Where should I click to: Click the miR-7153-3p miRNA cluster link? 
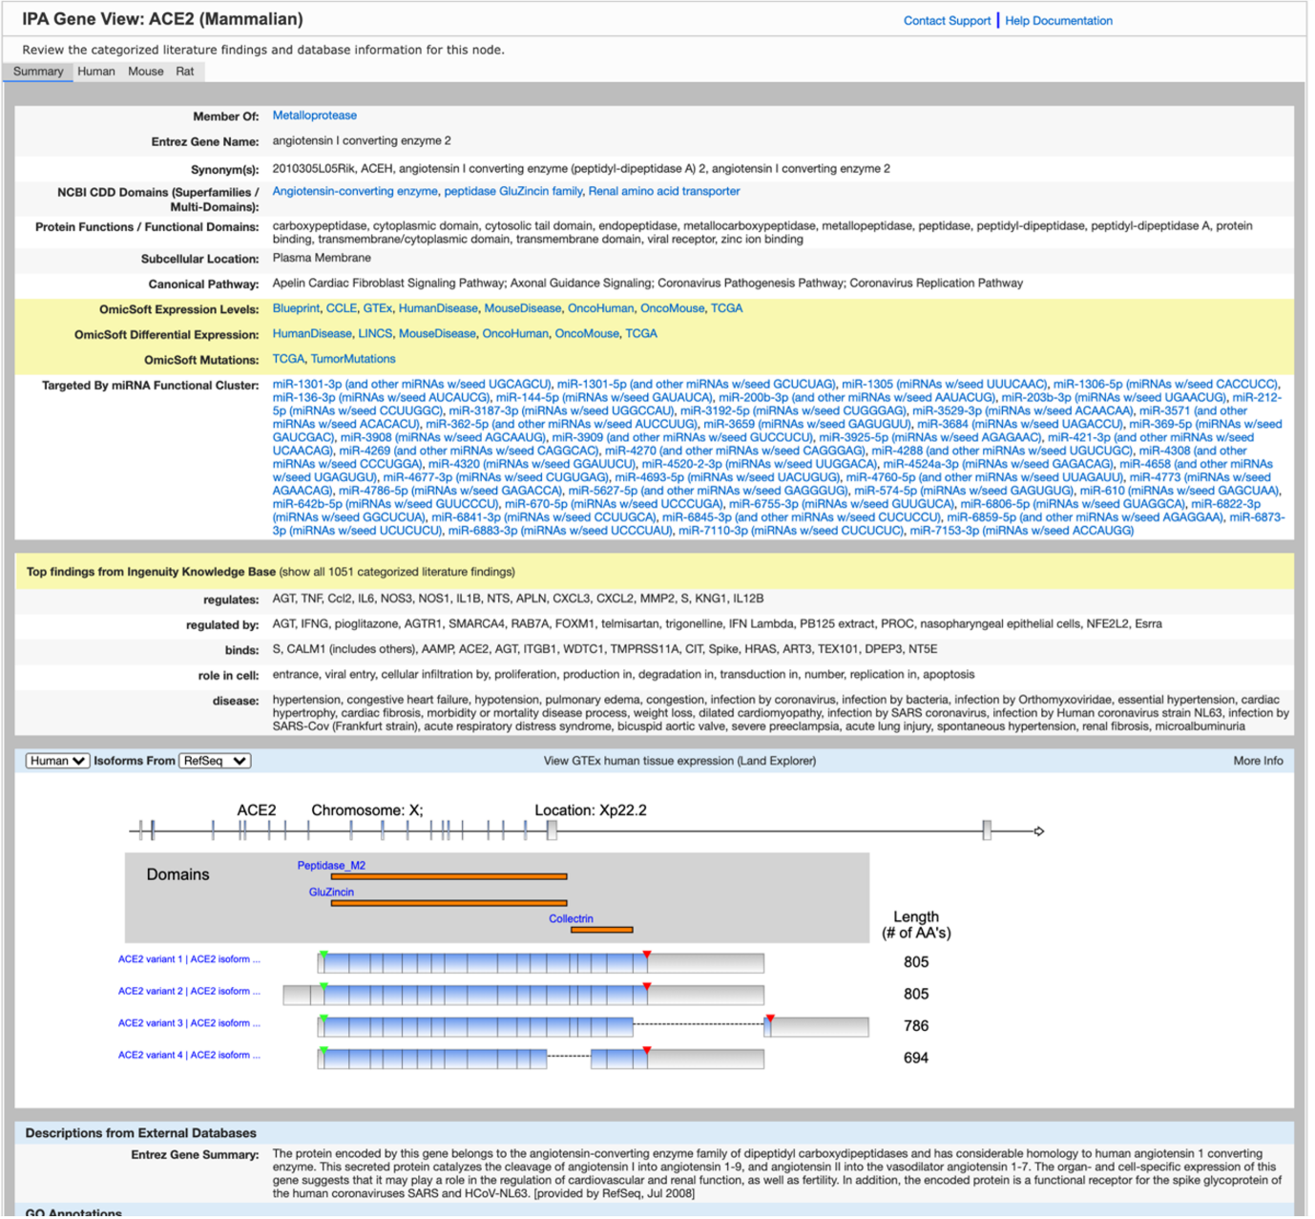click(x=1021, y=531)
